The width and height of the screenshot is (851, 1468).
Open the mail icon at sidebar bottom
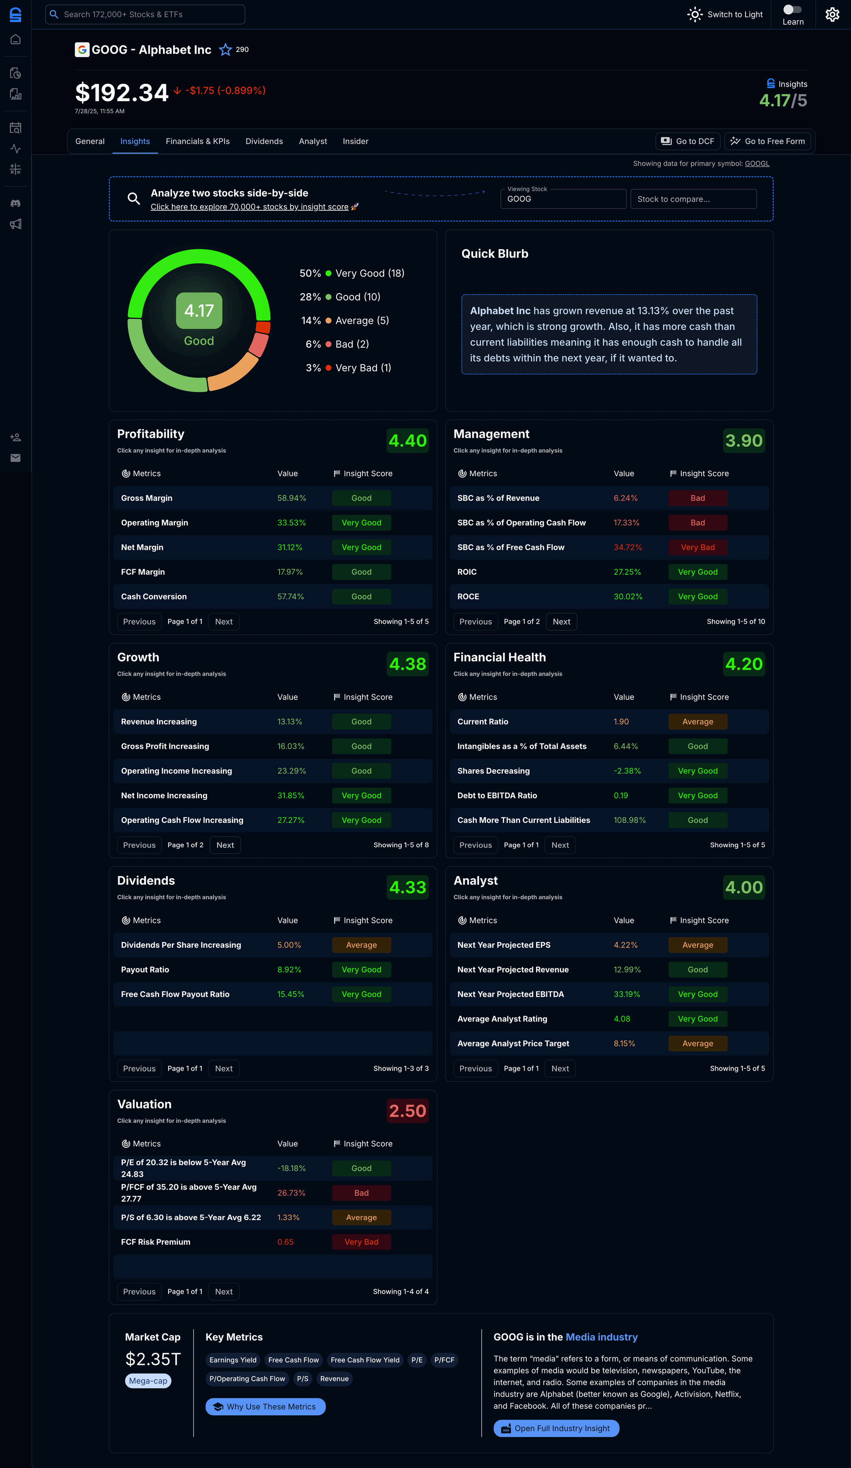pyautogui.click(x=16, y=458)
